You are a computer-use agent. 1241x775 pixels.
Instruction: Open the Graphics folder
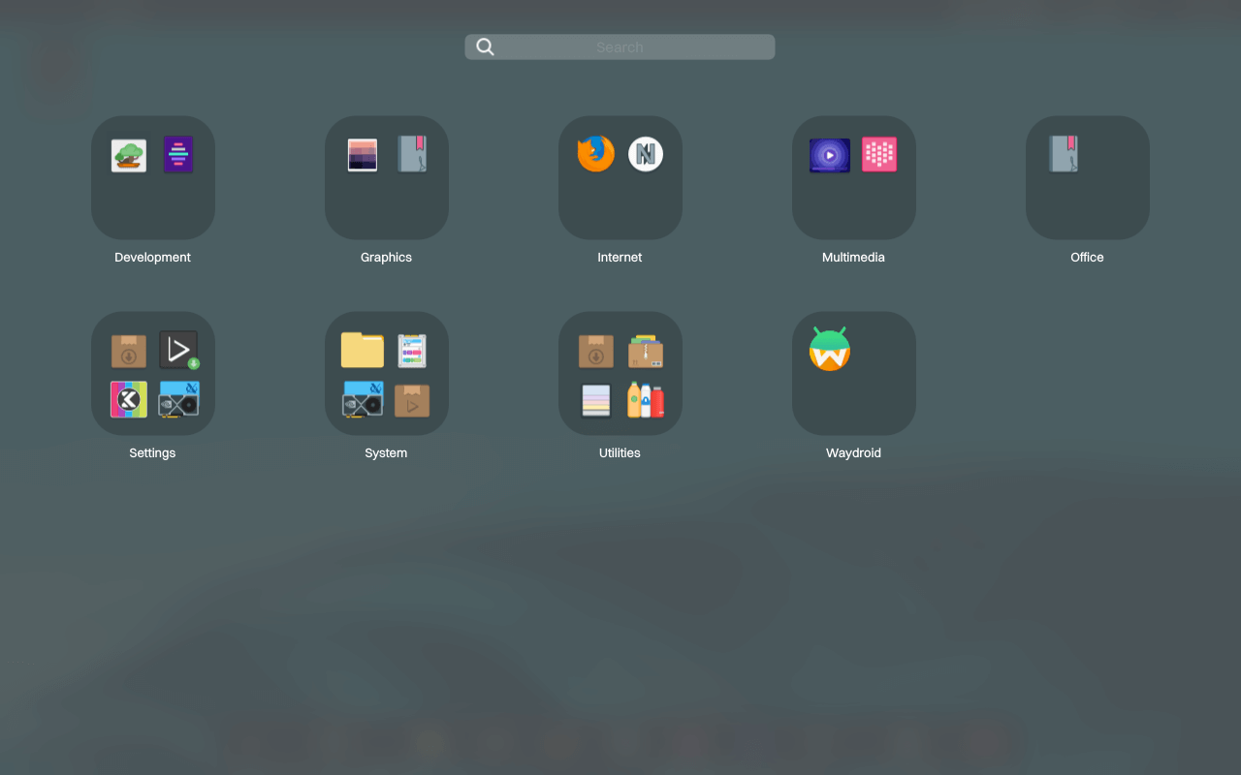pyautogui.click(x=386, y=177)
